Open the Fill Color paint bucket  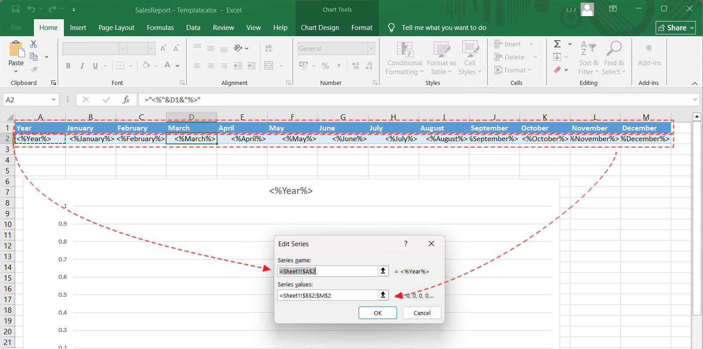tap(146, 66)
